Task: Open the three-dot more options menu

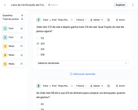Action: [x=133, y=5]
